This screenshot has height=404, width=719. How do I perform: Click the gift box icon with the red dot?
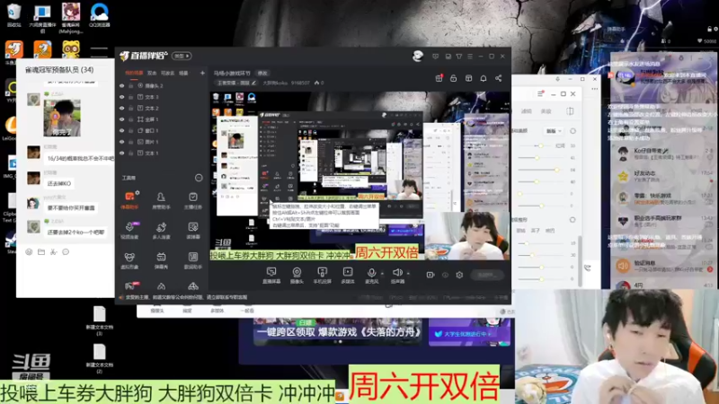click(439, 78)
